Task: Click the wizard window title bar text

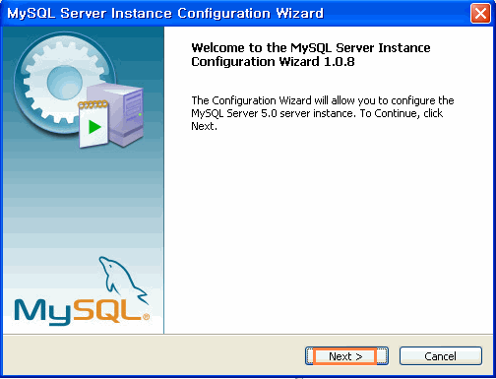Action: click(x=165, y=14)
